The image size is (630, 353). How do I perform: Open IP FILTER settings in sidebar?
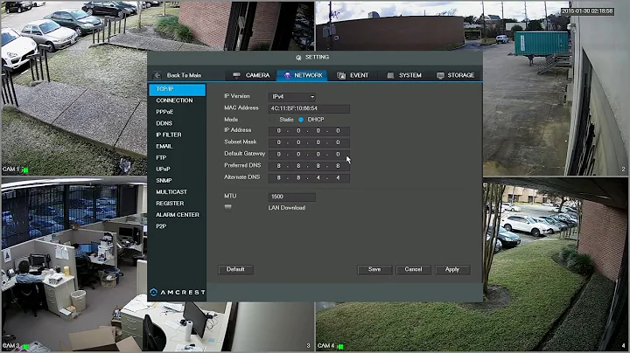pyautogui.click(x=169, y=135)
